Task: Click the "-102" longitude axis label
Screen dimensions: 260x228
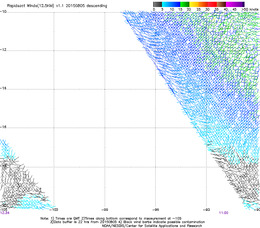Action: point(54,210)
